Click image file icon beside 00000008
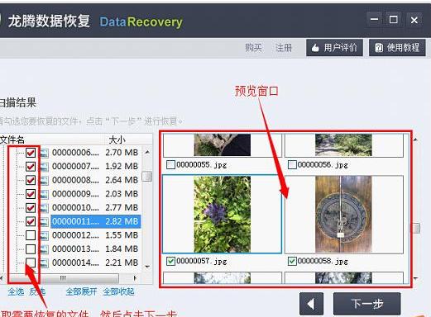This screenshot has width=431, height=317. point(44,180)
